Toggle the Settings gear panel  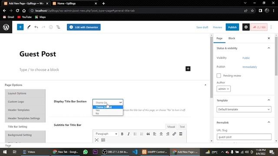246,27
